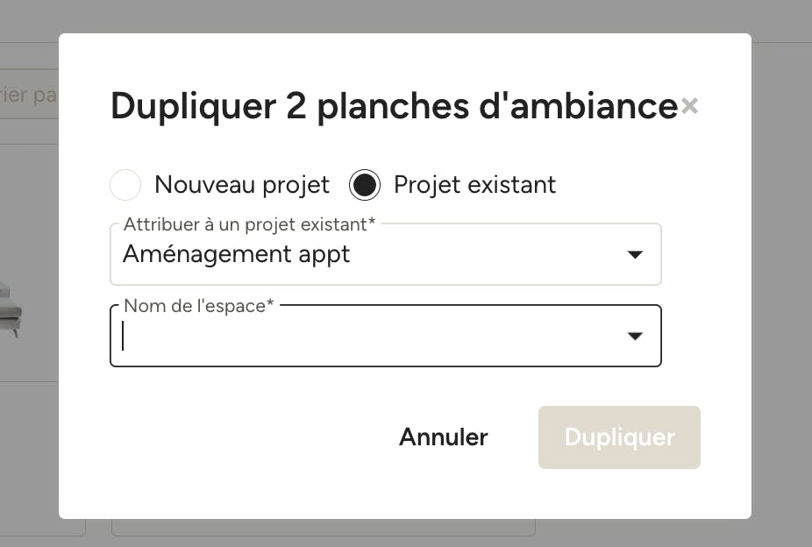
Task: Click the Projet existant label text
Action: pyautogui.click(x=475, y=185)
